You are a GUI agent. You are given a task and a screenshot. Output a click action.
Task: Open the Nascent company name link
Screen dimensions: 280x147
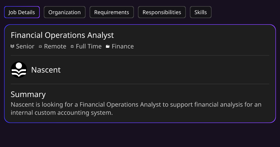tap(46, 70)
